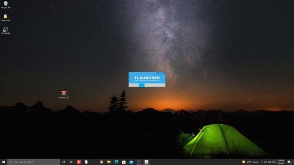This screenshot has height=165, width=294.
Task: Launch Google Chrome from the taskbar
Action: (101, 162)
